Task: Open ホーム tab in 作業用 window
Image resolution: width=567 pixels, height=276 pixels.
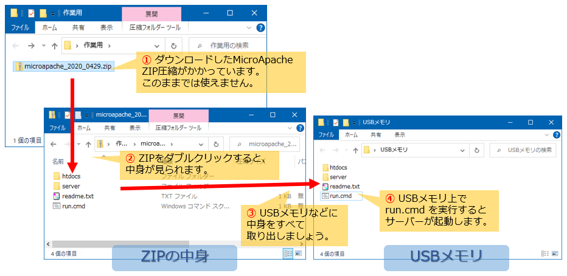Action: coord(50,27)
